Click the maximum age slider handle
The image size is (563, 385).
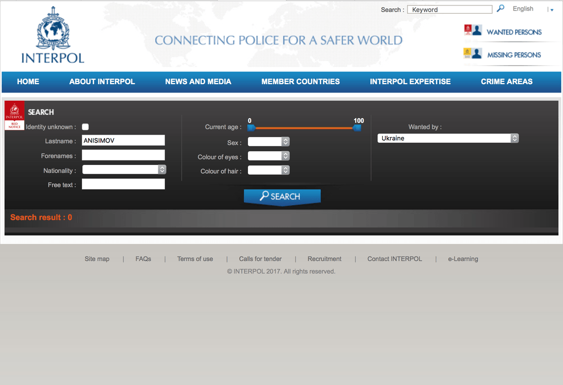[357, 128]
